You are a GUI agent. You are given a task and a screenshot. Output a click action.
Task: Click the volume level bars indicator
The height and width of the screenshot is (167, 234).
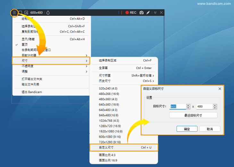[x=120, y=13]
